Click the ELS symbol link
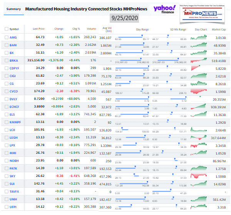This screenshot has width=231, height=215. pyautogui.click(x=13, y=114)
